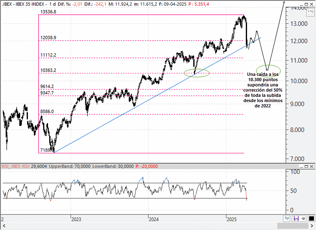Close the IBEX price chart panel

311,4
